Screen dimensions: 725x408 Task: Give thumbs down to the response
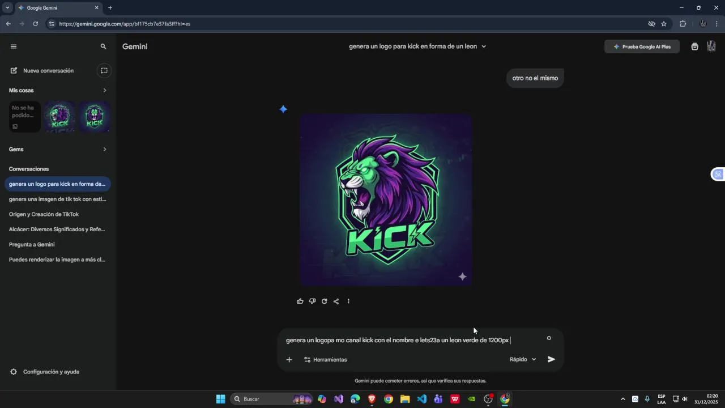pos(312,301)
